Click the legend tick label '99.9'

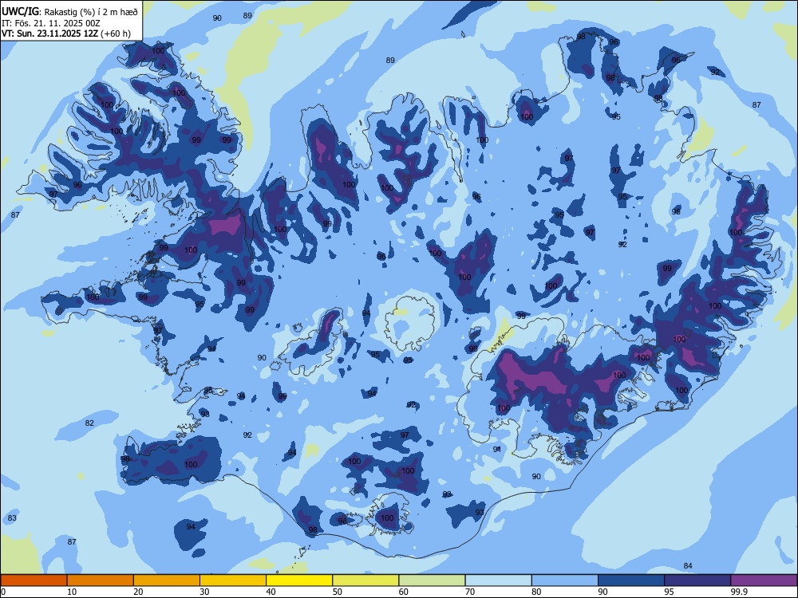[739, 592]
